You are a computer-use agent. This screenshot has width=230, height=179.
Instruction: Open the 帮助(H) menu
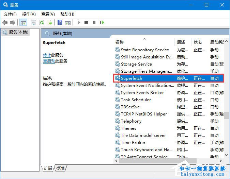[67, 14]
